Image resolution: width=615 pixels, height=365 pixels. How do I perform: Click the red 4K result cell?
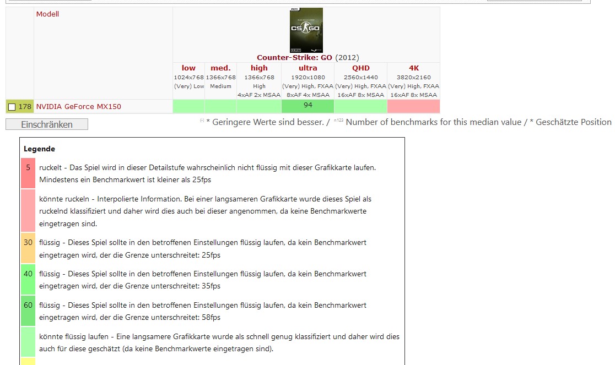click(x=413, y=106)
